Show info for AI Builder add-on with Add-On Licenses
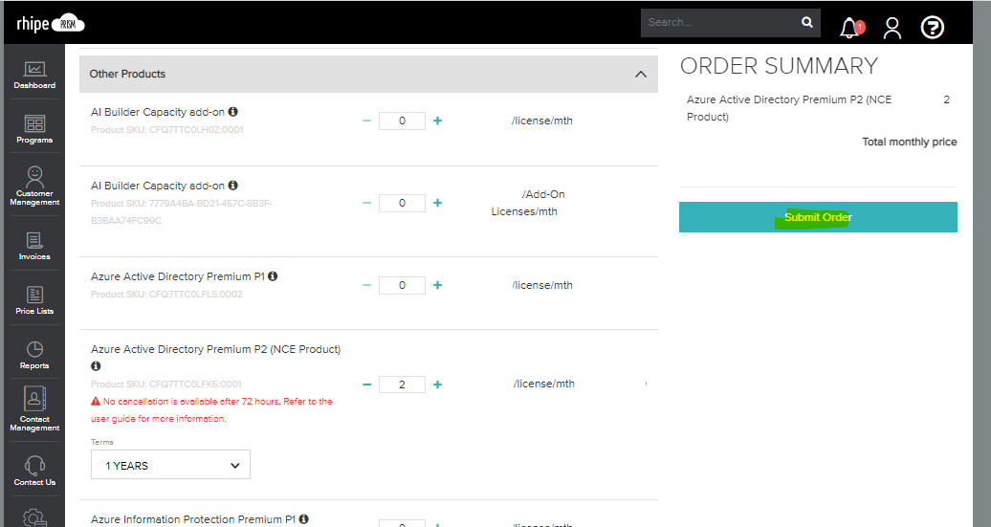Viewport: 991px width, 527px height. pyautogui.click(x=233, y=186)
